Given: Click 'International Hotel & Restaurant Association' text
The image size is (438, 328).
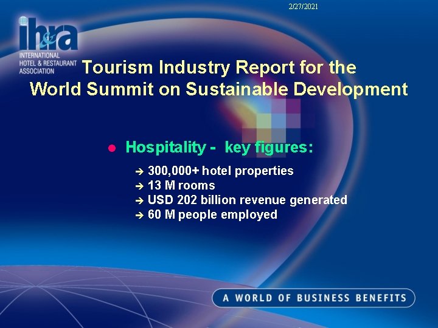Looking at the screenshot, I should pos(48,63).
